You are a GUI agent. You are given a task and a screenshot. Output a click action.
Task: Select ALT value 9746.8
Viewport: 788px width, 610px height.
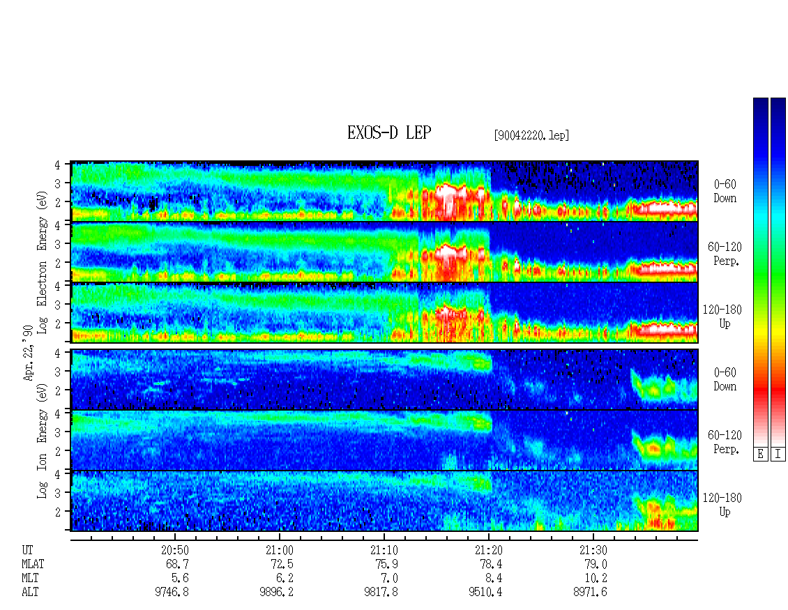(x=172, y=593)
